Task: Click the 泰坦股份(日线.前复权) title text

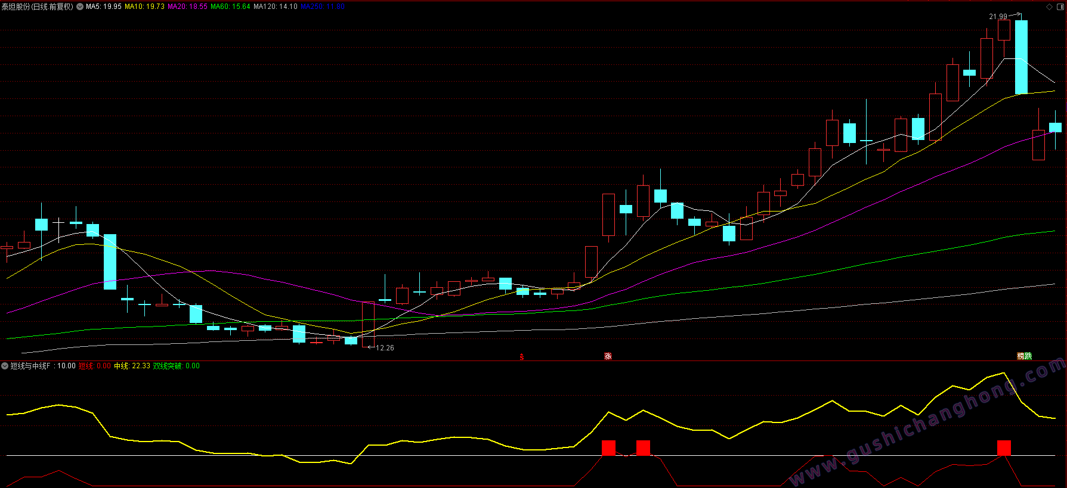Action: click(37, 7)
